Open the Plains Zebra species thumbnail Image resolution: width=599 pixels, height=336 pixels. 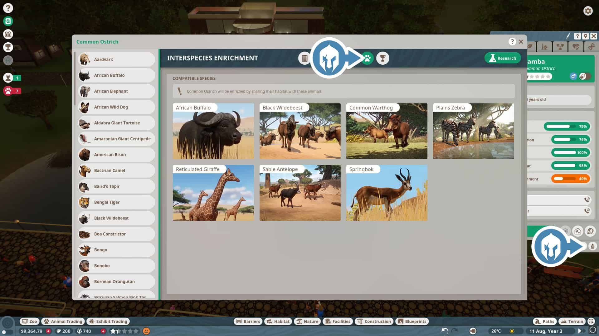[473, 131]
